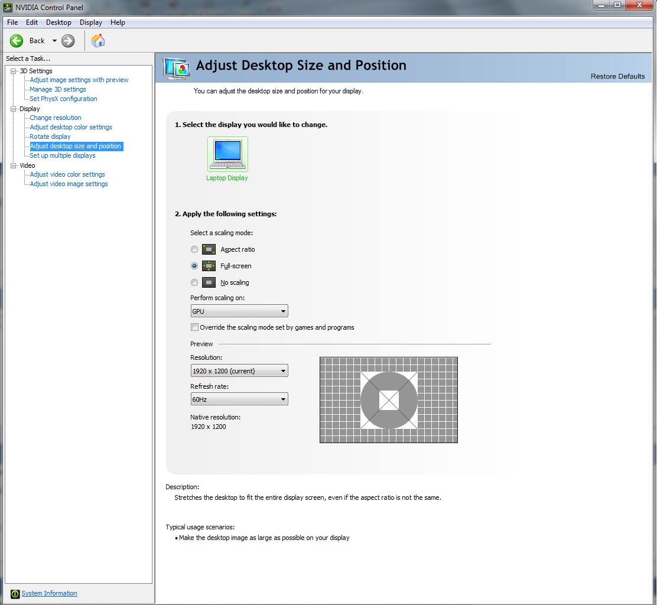The image size is (657, 605).
Task: Open the Refresh rate 60Hz dropdown
Action: coord(239,399)
